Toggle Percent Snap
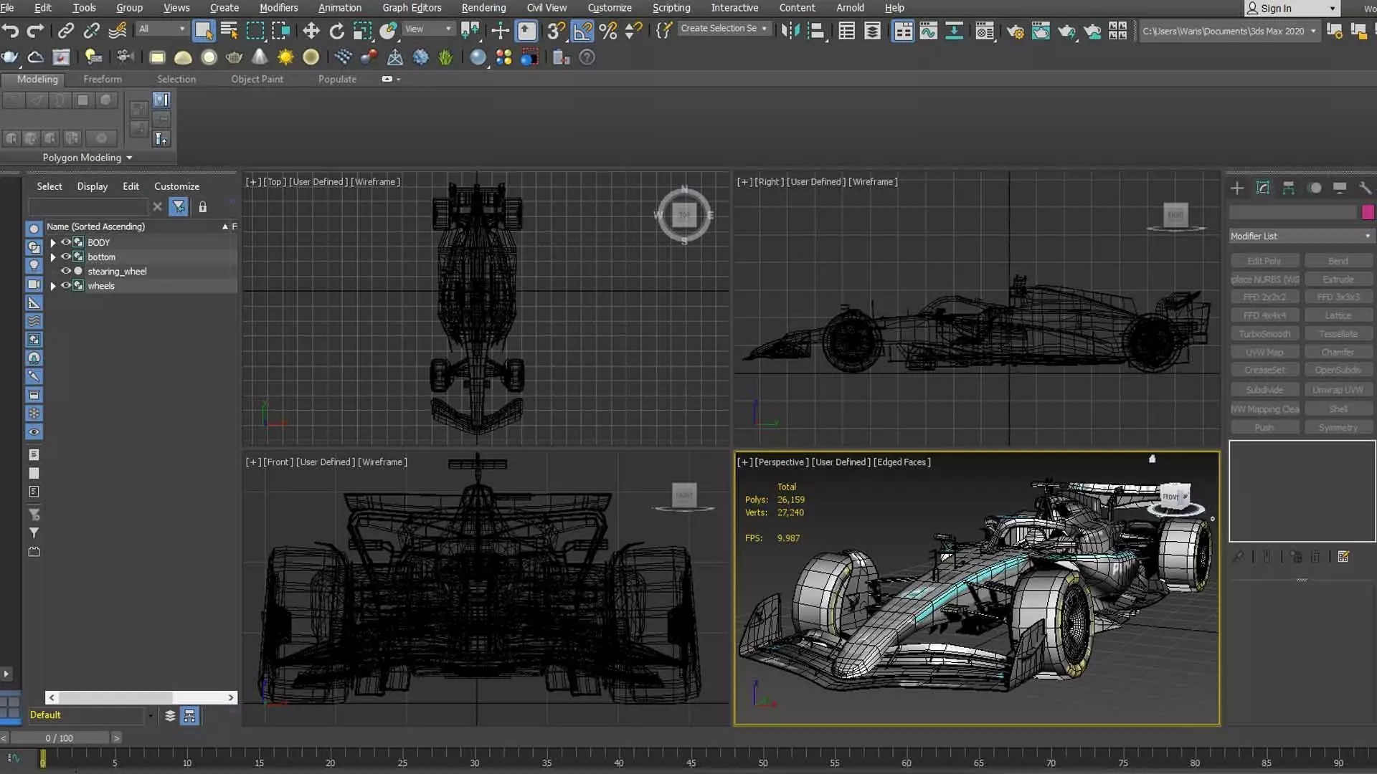This screenshot has width=1377, height=774. pos(608,30)
